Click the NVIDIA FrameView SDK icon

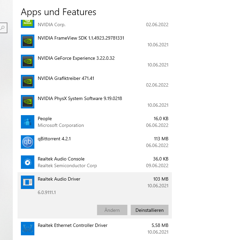click(28, 41)
